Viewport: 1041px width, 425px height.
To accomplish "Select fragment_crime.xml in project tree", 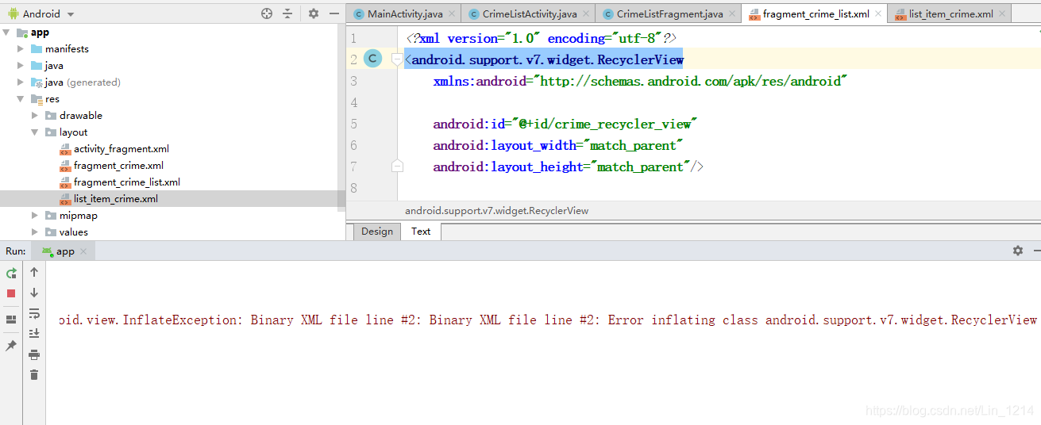I will (x=119, y=165).
